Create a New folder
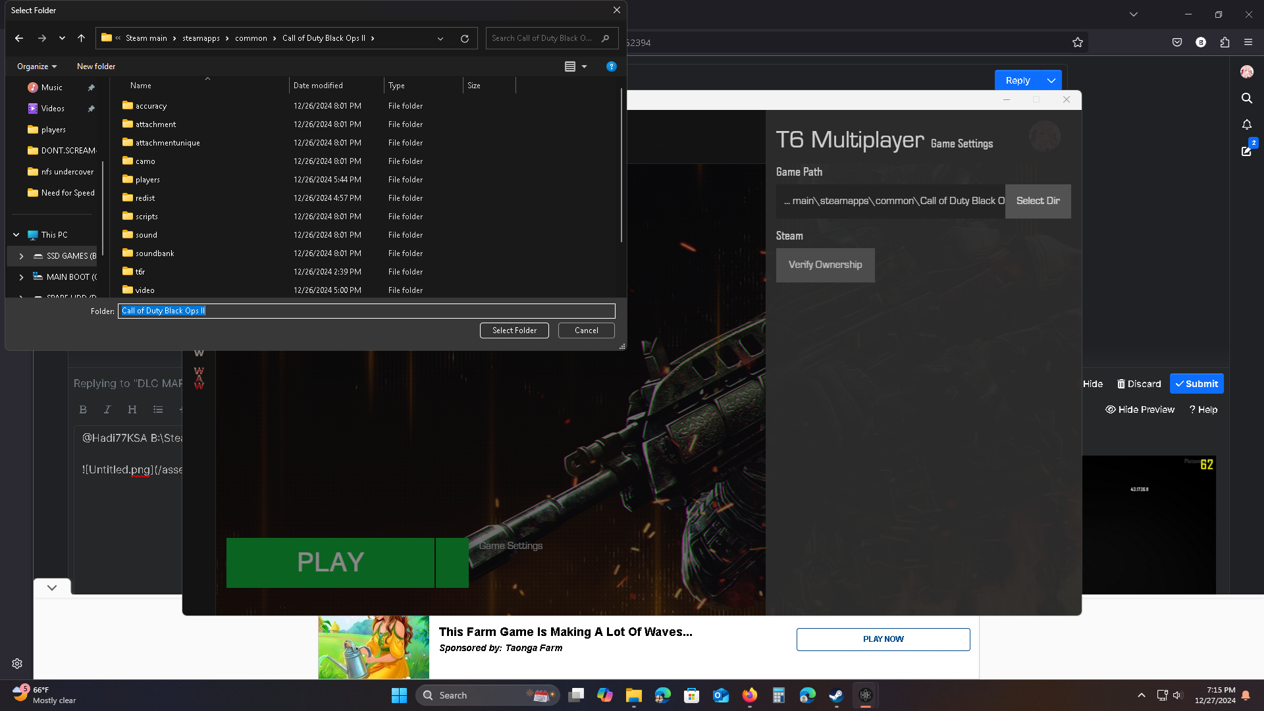This screenshot has width=1264, height=711. (x=96, y=66)
